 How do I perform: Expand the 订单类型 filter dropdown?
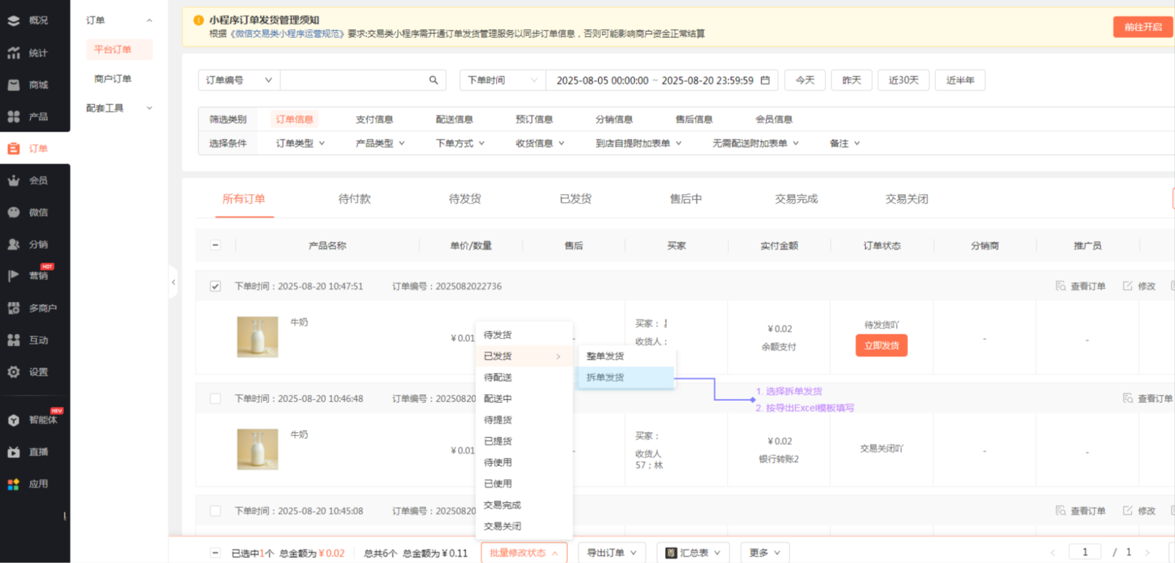point(300,143)
